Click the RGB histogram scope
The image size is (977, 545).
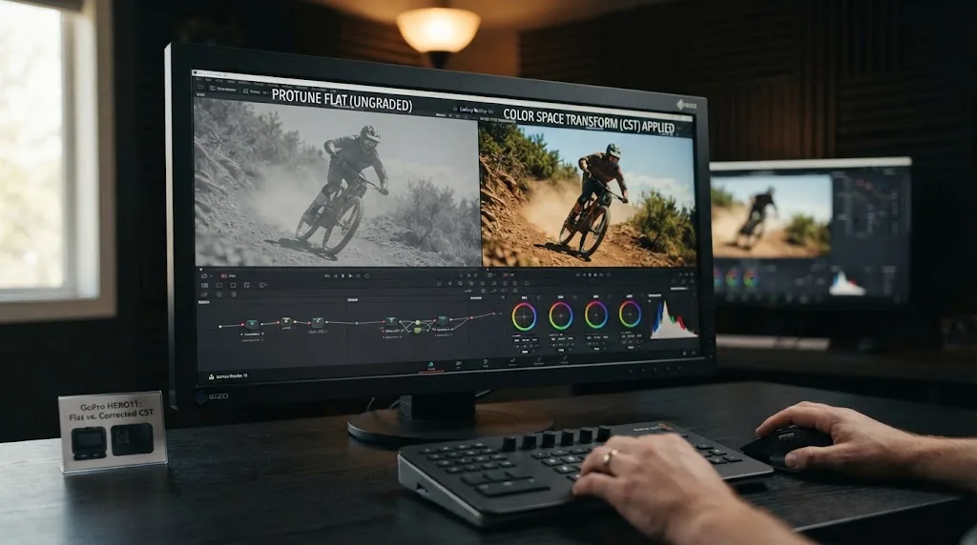(673, 318)
